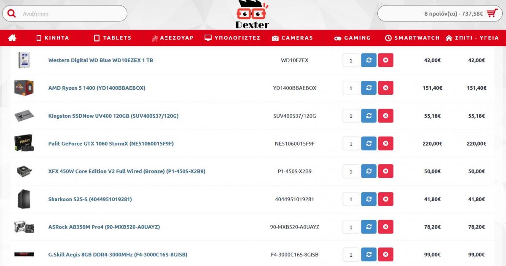Open the GAMING menu
This screenshot has height=266, width=506.
[353, 38]
